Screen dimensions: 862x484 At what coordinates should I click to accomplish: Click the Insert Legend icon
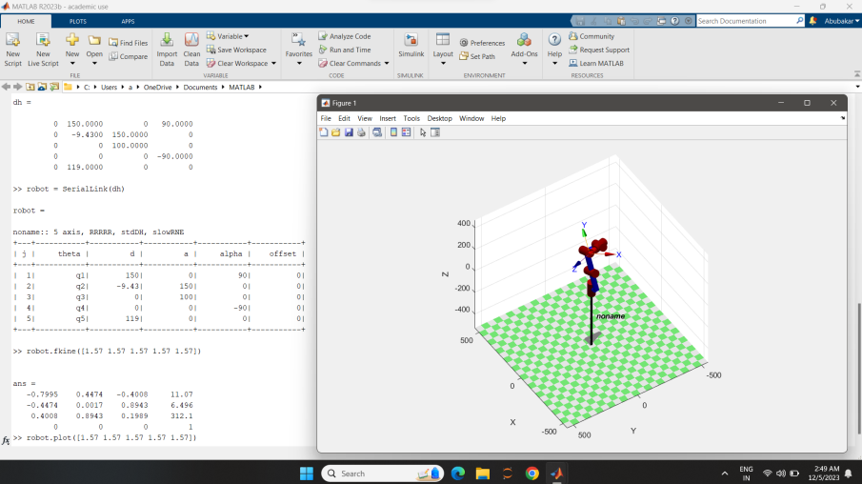pos(406,132)
